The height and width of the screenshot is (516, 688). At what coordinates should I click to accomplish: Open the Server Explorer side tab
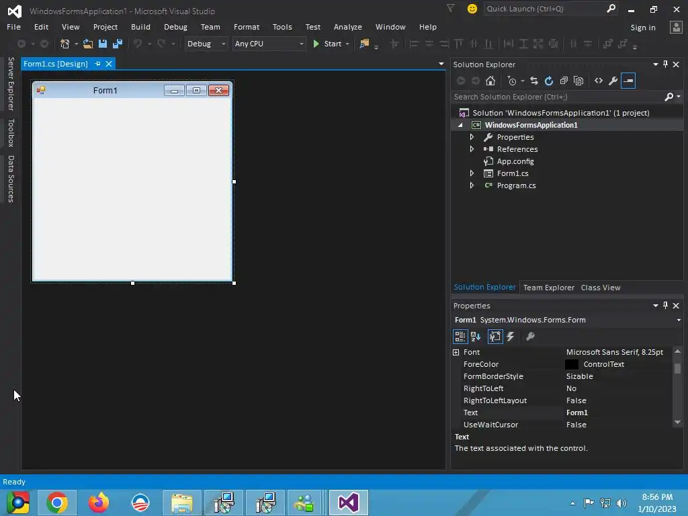[11, 84]
